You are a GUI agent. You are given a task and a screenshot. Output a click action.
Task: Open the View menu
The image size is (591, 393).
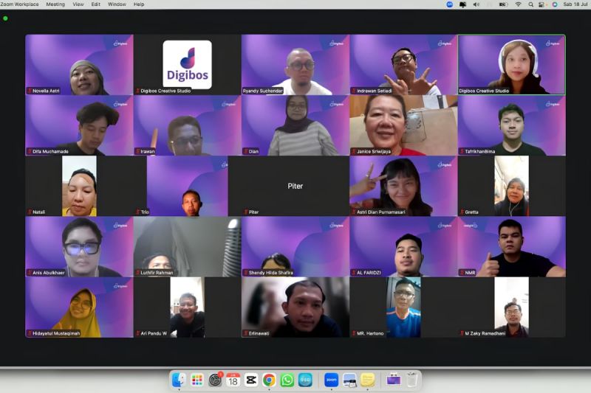tap(78, 4)
